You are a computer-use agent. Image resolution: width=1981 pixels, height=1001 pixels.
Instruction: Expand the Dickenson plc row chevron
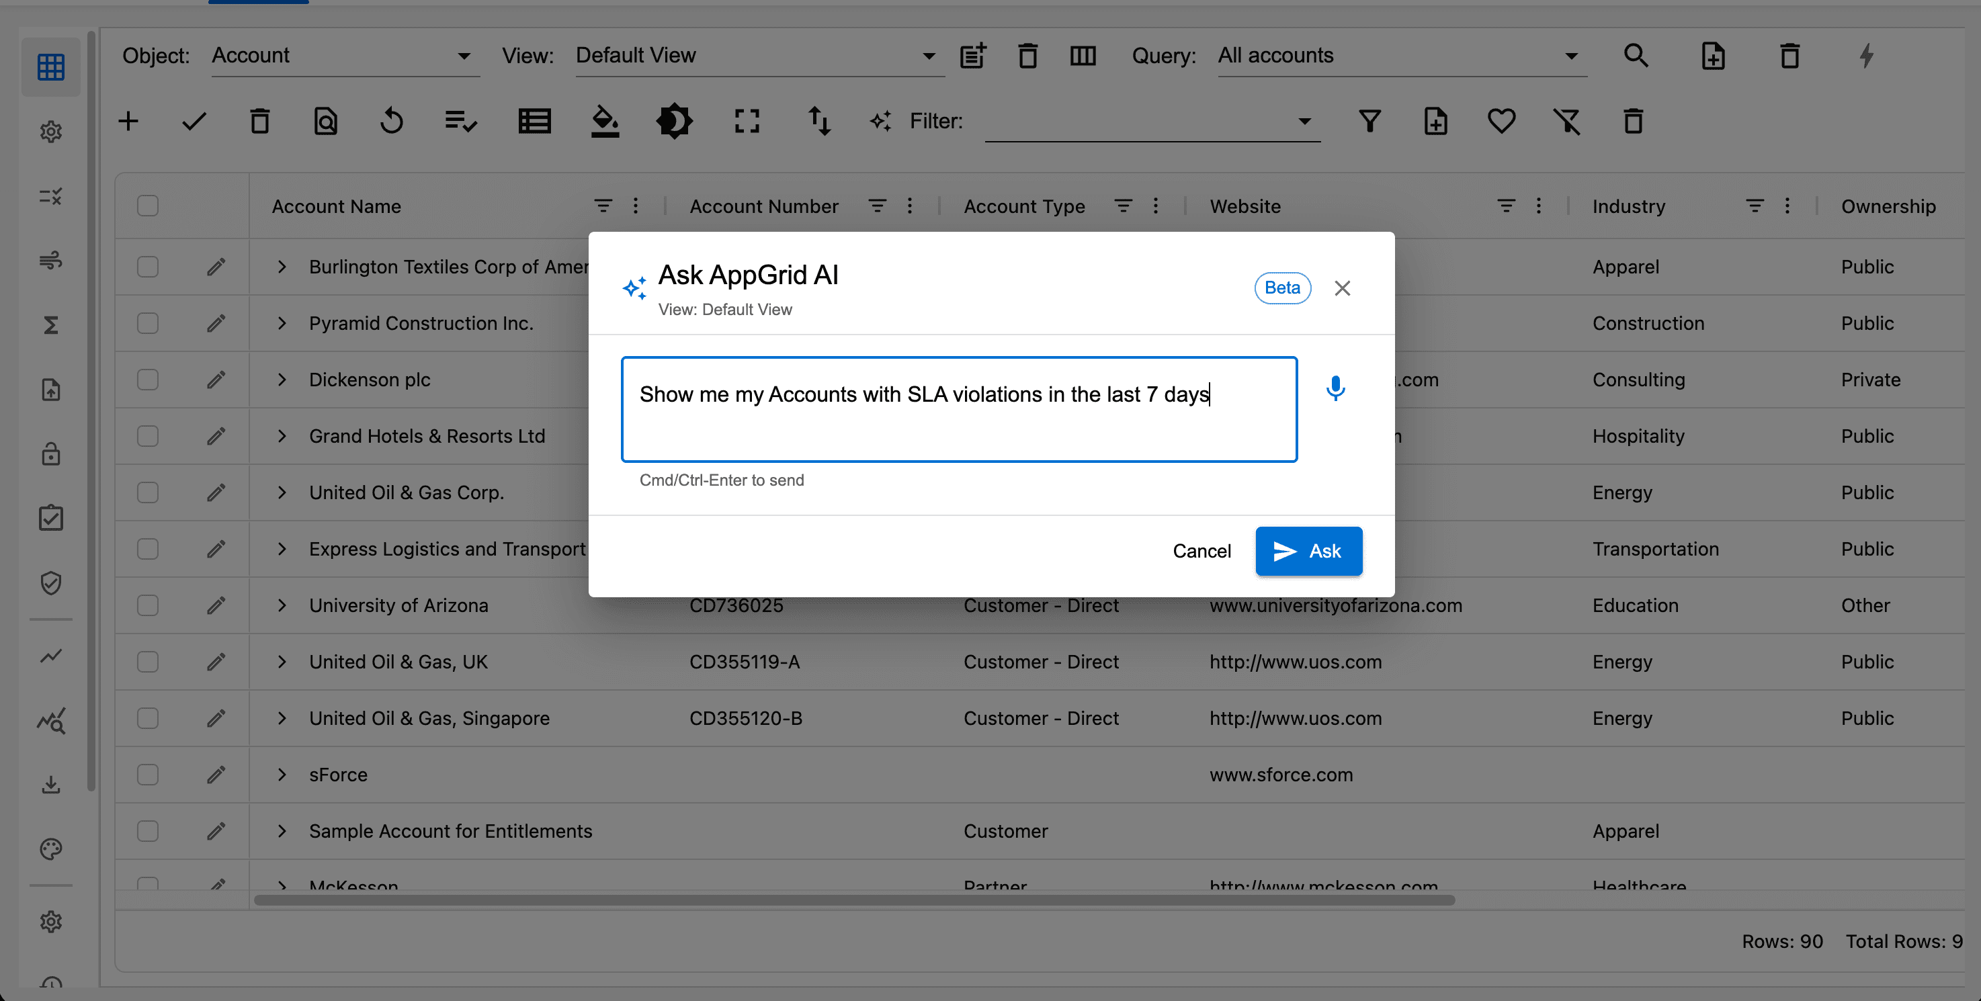(x=282, y=380)
